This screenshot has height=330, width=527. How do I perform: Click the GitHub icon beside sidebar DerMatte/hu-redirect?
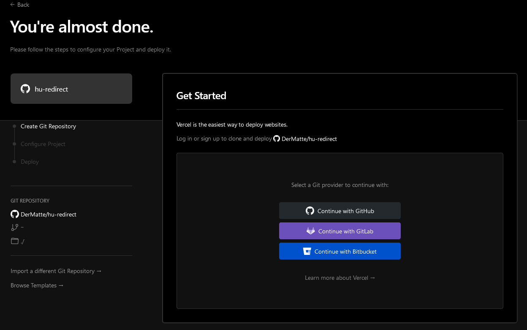[15, 214]
